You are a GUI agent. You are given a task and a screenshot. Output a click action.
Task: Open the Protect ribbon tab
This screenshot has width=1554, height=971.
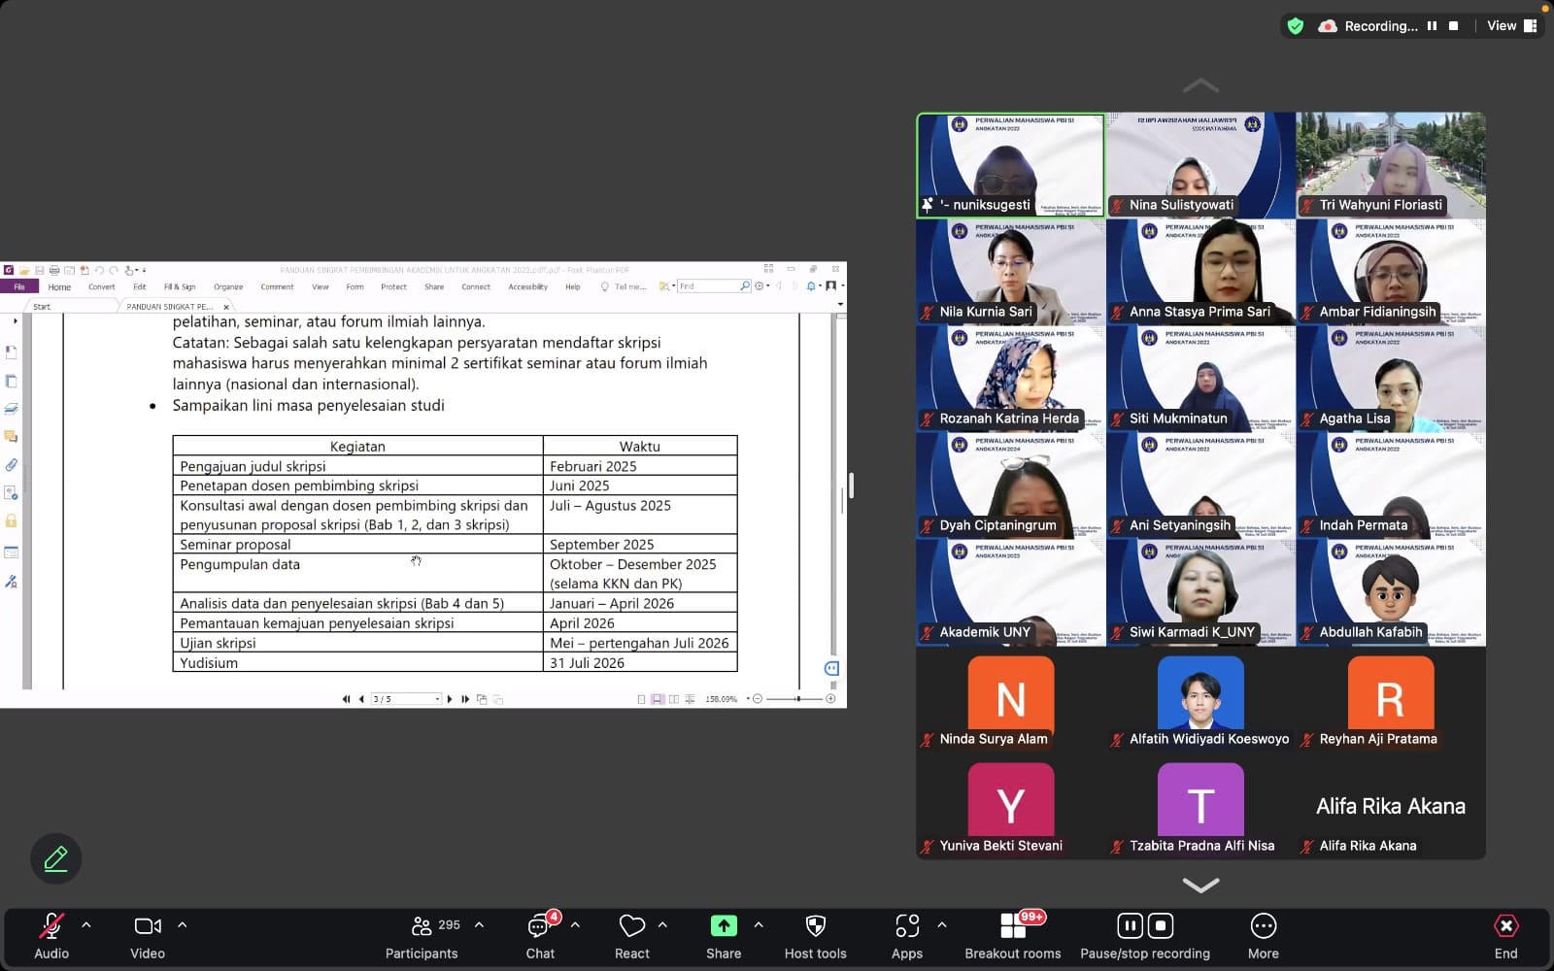pyautogui.click(x=393, y=286)
